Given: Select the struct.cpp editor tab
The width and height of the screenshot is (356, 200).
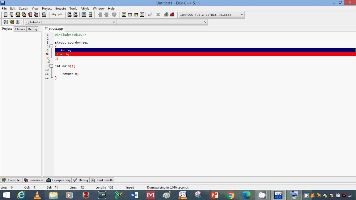Looking at the screenshot, I should pos(54,29).
